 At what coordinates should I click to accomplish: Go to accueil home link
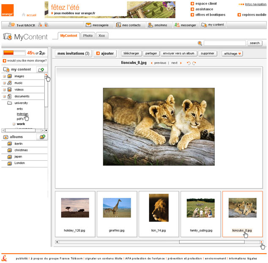coord(29,15)
